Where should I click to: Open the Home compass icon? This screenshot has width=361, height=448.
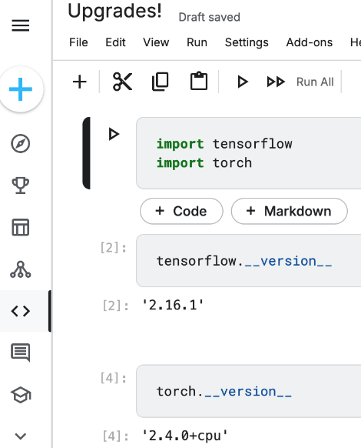pyautogui.click(x=21, y=143)
